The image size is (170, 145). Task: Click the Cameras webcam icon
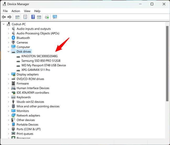(x=13, y=42)
